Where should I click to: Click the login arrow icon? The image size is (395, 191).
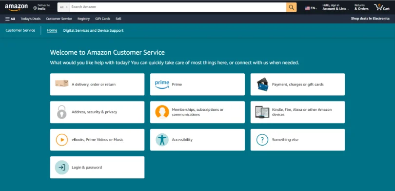pos(62,167)
